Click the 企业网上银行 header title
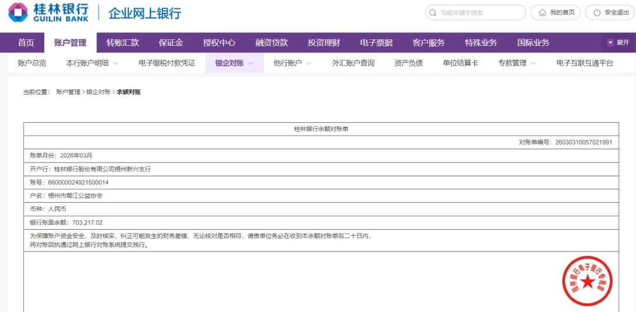The width and height of the screenshot is (636, 312). coord(145,14)
